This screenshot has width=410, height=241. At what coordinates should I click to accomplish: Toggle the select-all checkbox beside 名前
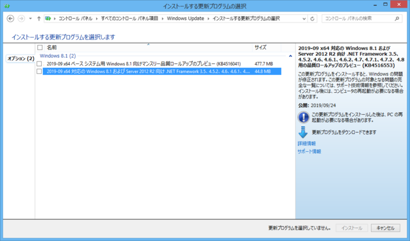(40, 47)
